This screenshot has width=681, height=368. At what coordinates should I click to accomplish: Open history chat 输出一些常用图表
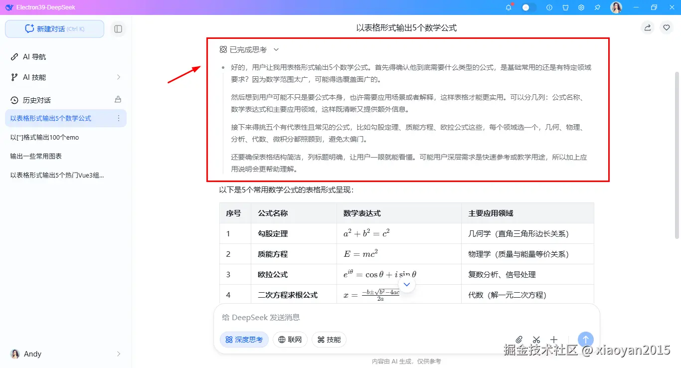[66, 156]
